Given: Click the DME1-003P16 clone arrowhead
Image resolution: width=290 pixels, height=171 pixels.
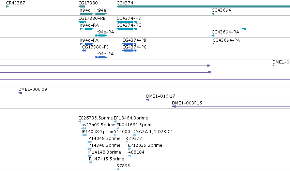Looking at the screenshot, I should point(174,106).
